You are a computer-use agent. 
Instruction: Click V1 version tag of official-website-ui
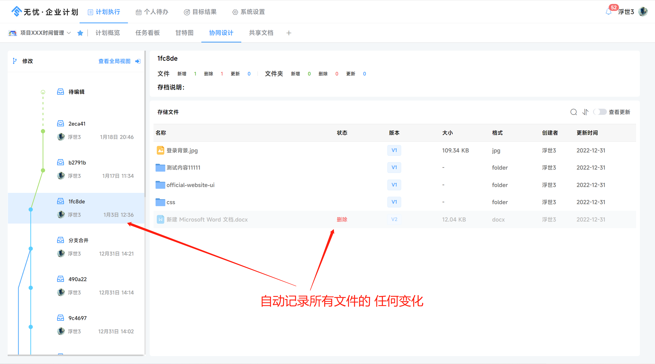[x=394, y=185]
